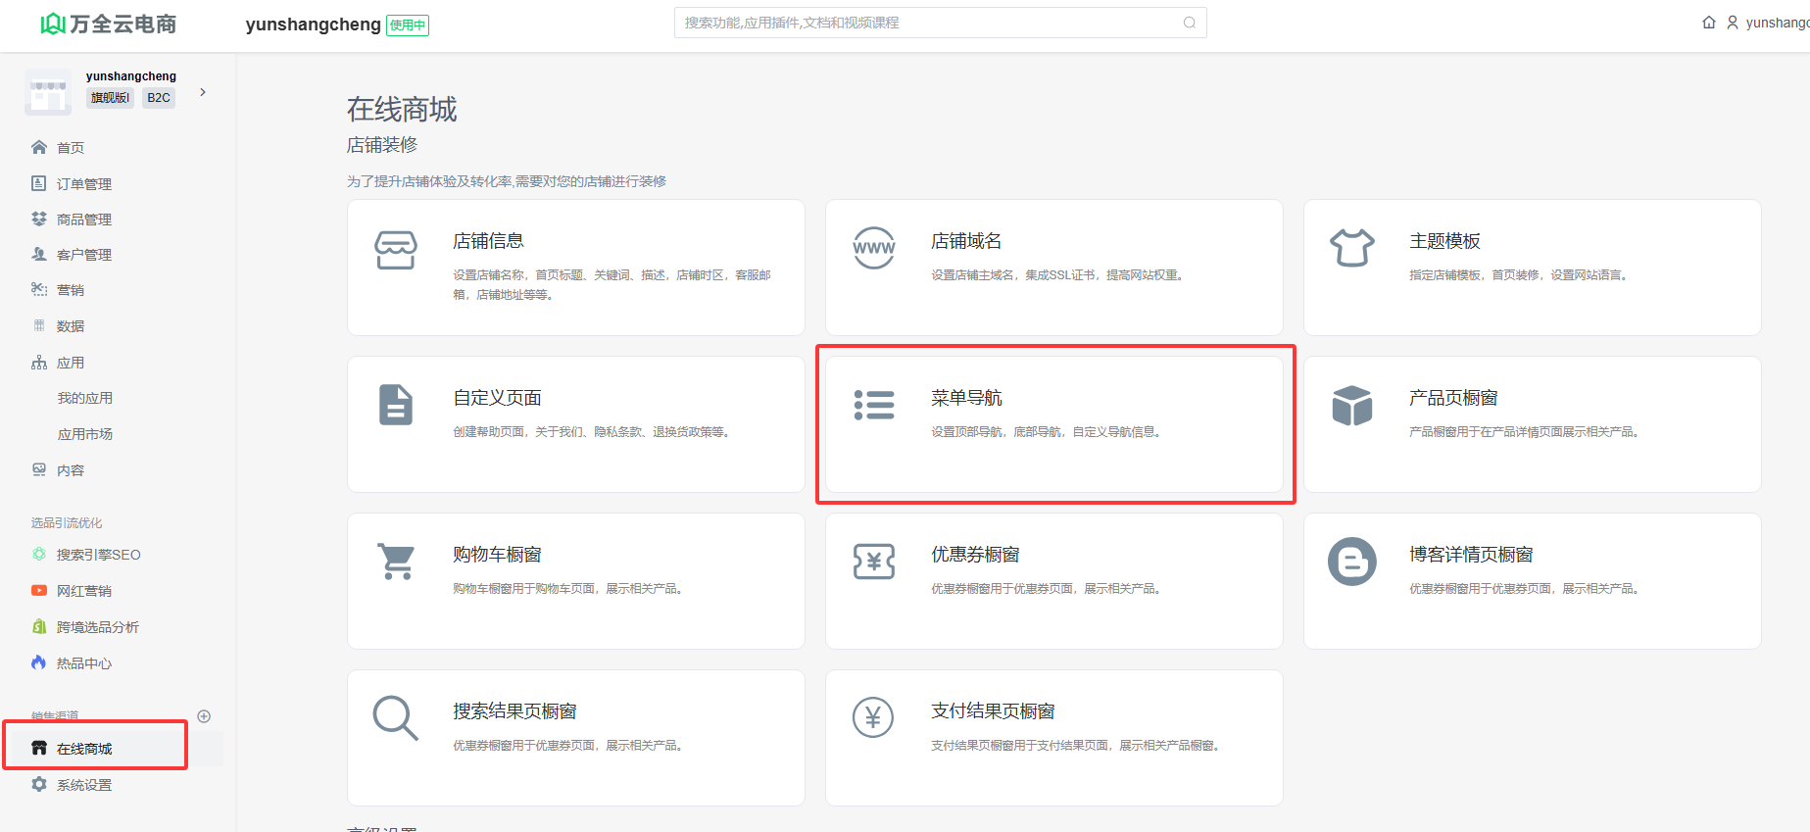
Task: Open 订单管理 in the sidebar
Action: (83, 184)
